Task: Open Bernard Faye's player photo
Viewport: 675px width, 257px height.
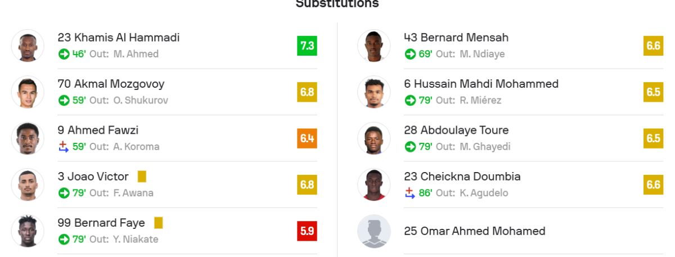Action: (28, 231)
